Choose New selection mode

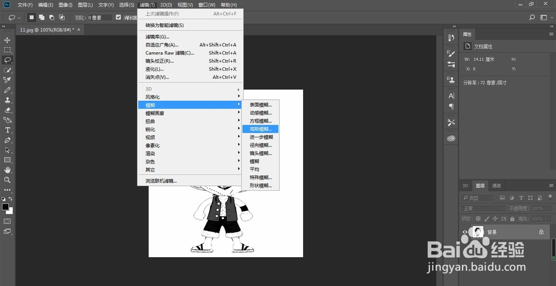tap(32, 17)
